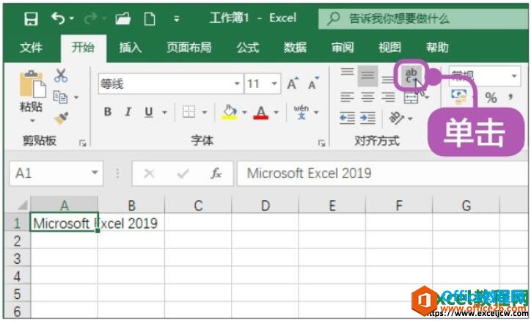Open the Name Box A1 dropdown
The height and width of the screenshot is (321, 531).
(x=95, y=173)
